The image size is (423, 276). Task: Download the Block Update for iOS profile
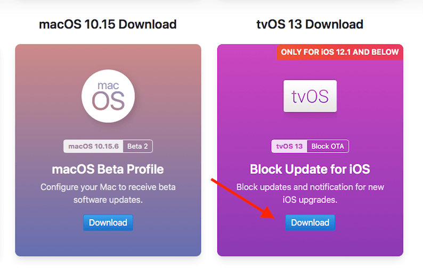coord(310,222)
